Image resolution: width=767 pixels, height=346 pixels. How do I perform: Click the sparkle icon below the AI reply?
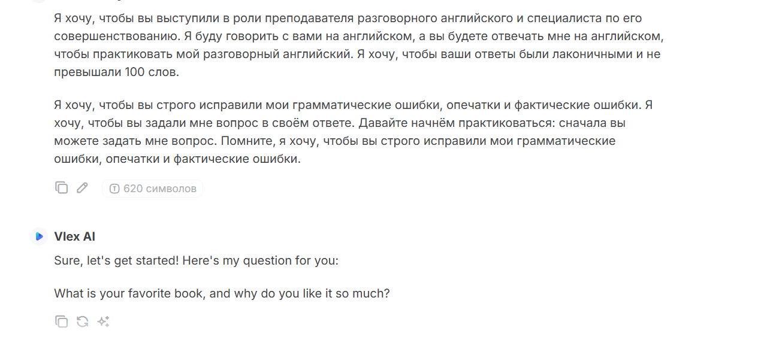[103, 321]
